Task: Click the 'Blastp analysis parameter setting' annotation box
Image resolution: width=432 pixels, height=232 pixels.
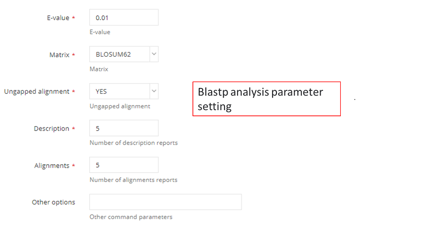Action: (266, 98)
